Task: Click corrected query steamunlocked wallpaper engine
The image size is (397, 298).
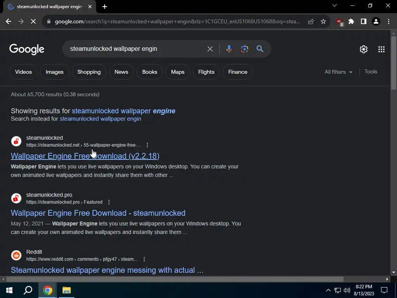Action: [x=124, y=111]
